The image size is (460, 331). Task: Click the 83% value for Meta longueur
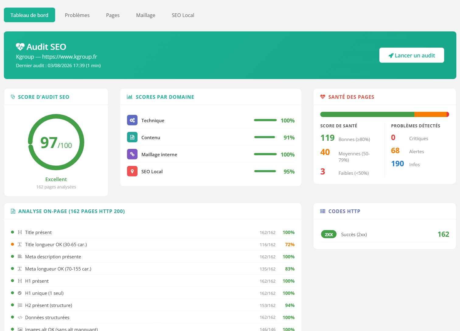pyautogui.click(x=290, y=269)
